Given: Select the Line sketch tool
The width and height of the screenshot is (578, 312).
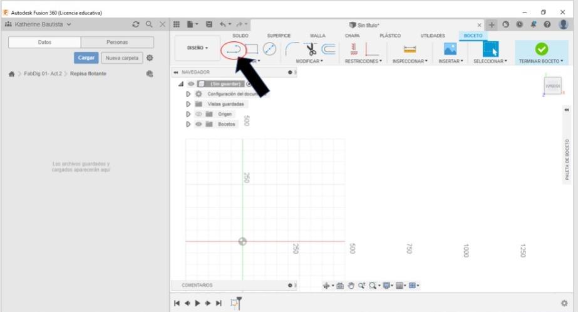Looking at the screenshot, I should tap(234, 49).
